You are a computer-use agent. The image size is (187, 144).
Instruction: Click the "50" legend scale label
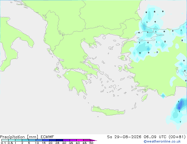91,143
